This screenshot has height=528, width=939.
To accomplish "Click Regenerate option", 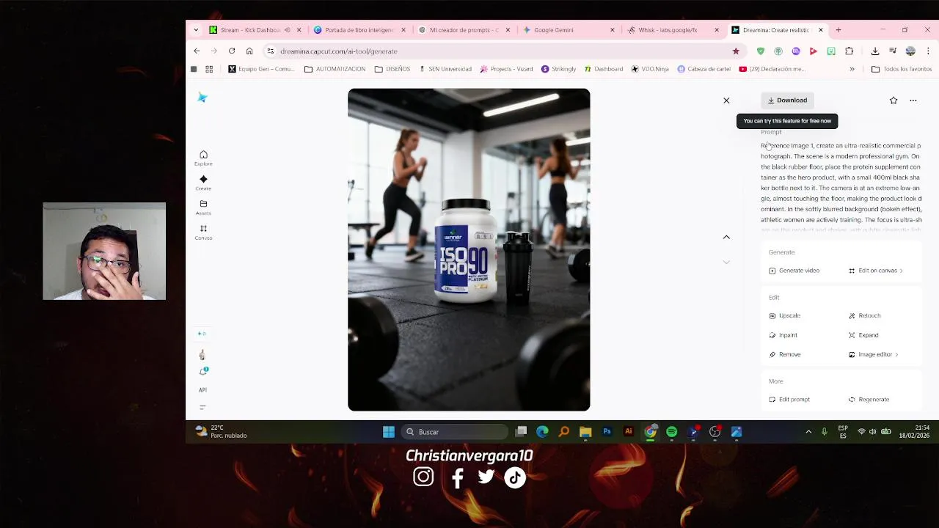I will pyautogui.click(x=869, y=400).
